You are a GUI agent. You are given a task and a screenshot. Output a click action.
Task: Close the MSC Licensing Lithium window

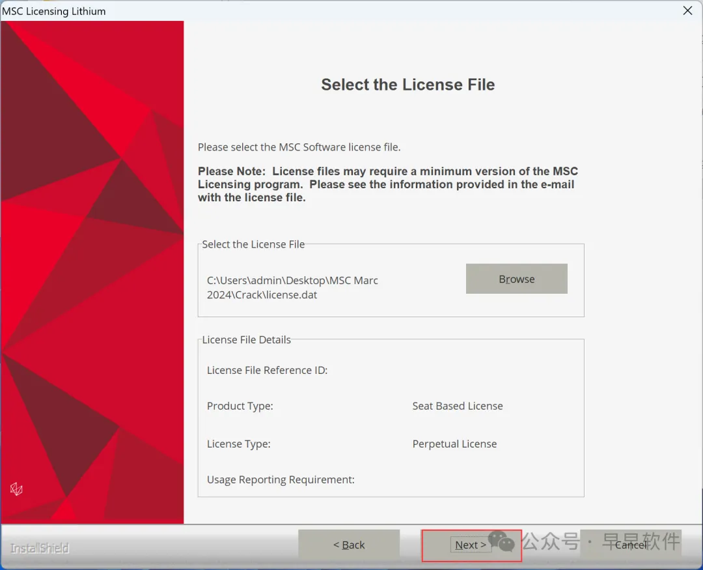(688, 10)
